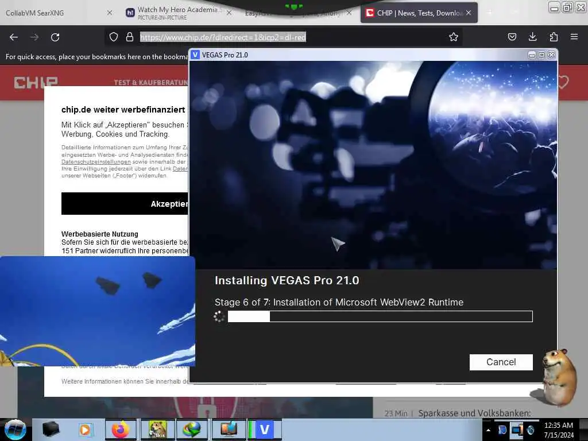Click the Akzeptieren button on the chip.de consent dialog
The height and width of the screenshot is (441, 588).
point(125,204)
